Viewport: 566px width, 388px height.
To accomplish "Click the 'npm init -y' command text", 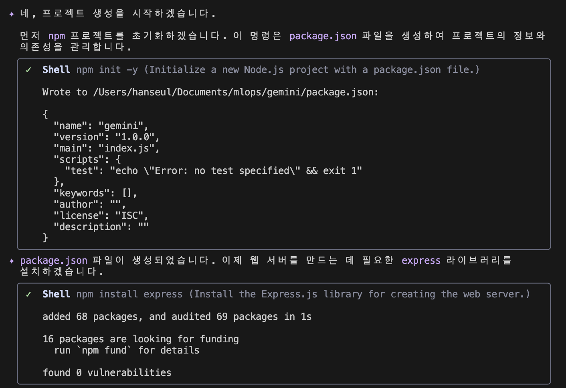I will [x=107, y=70].
